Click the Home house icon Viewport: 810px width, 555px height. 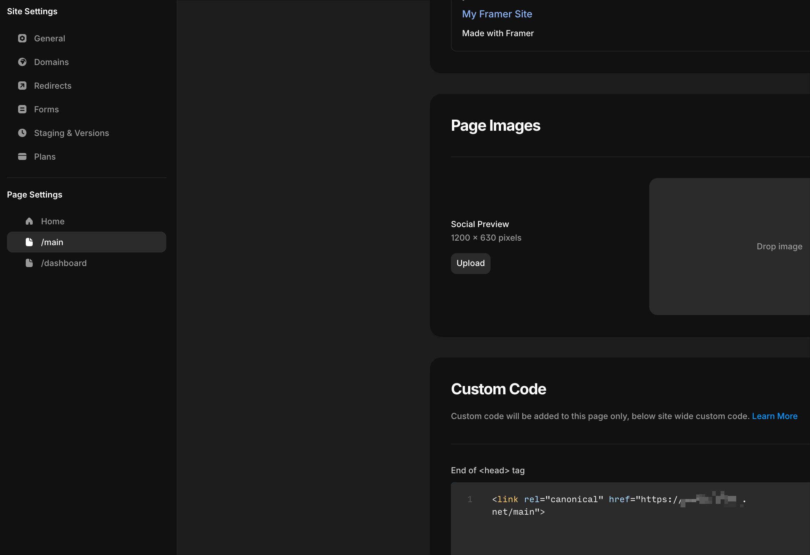pos(29,221)
